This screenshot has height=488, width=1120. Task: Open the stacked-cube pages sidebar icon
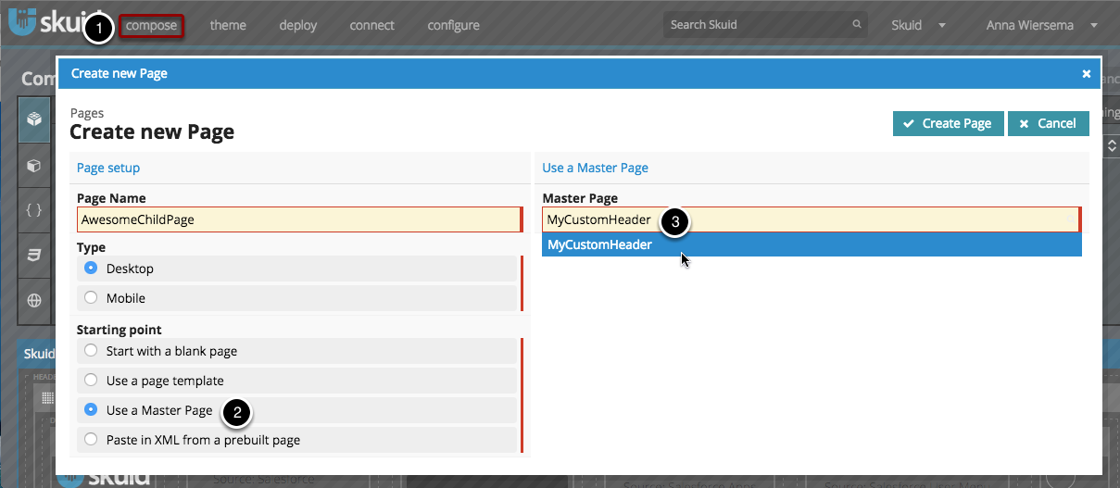coord(34,119)
